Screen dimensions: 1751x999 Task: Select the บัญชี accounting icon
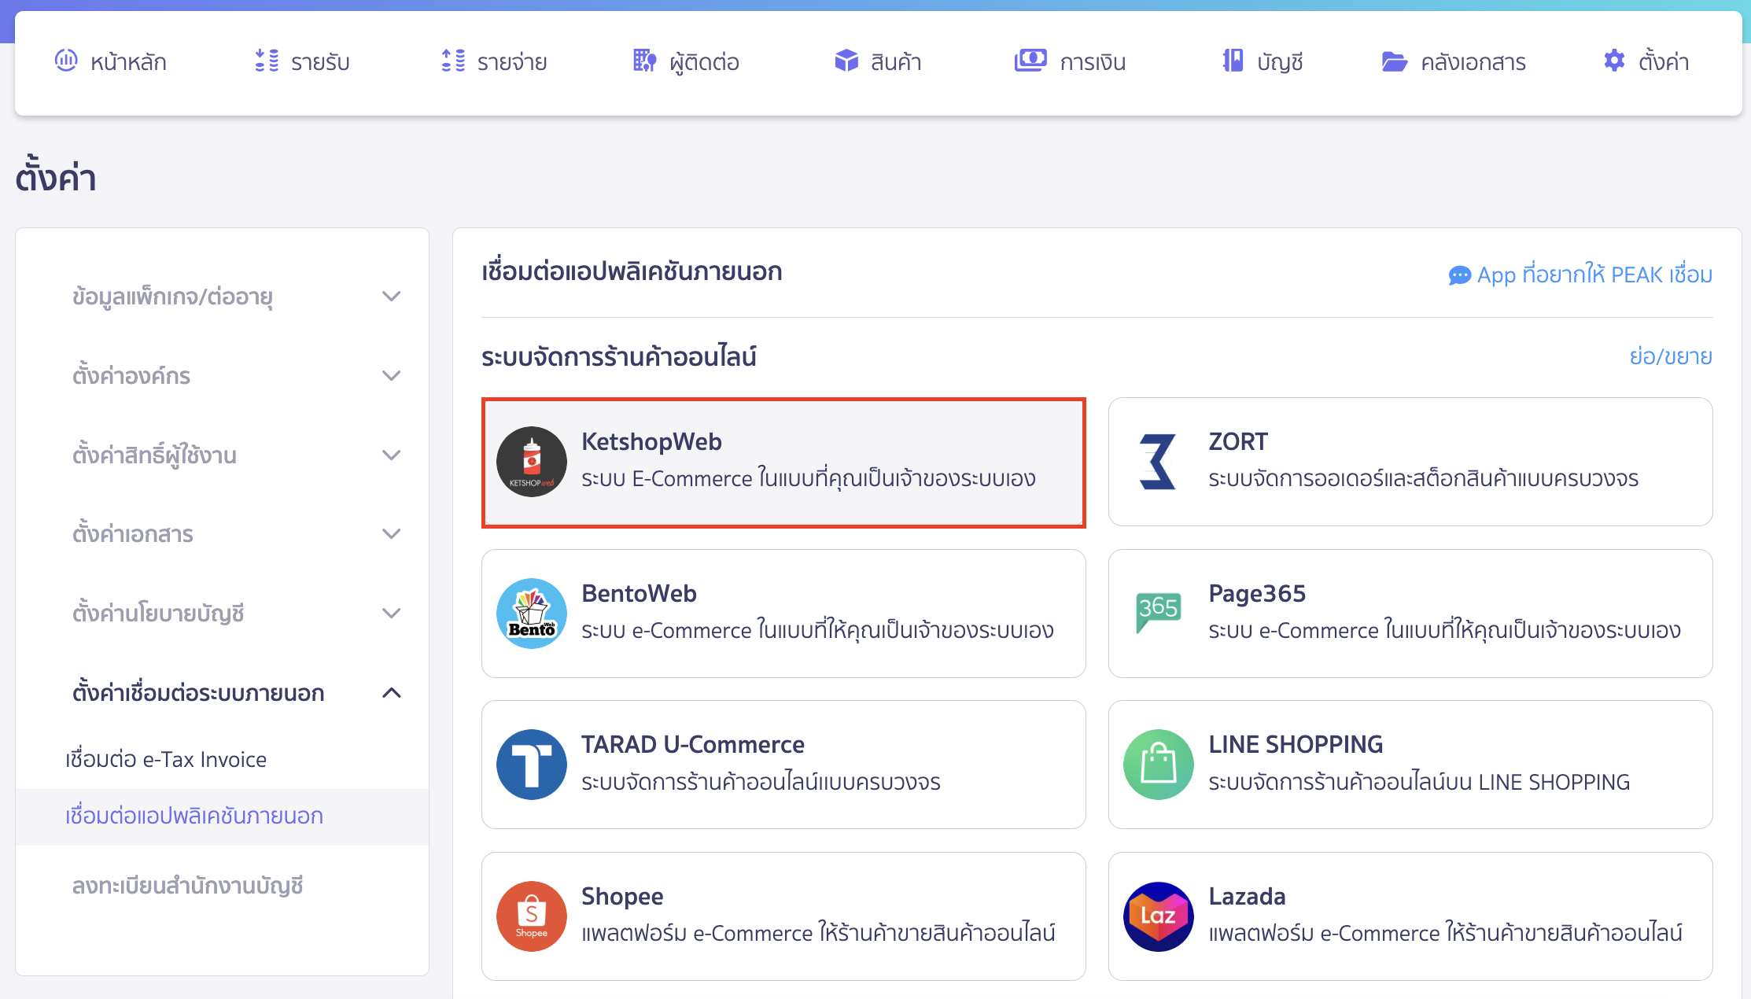(1233, 61)
